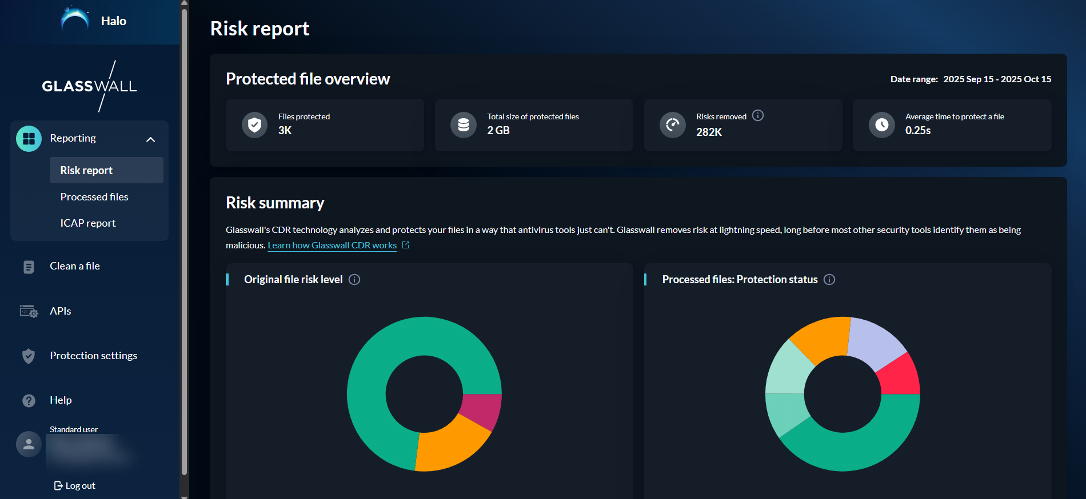Log out of Halo
The height and width of the screenshot is (499, 1086).
tap(75, 486)
